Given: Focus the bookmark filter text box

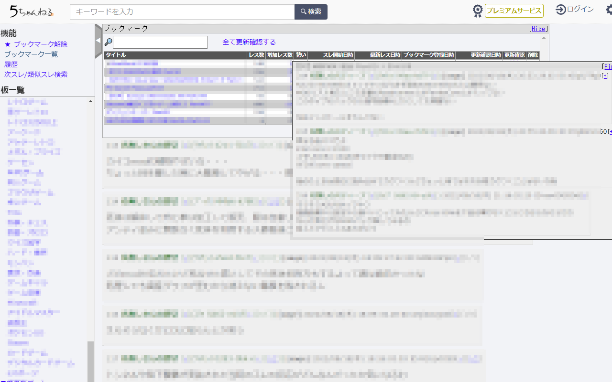Looking at the screenshot, I should click(x=160, y=42).
